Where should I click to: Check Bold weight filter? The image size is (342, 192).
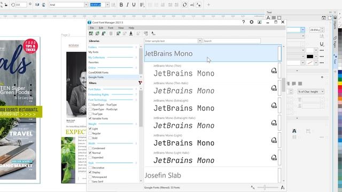pyautogui.click(x=90, y=138)
